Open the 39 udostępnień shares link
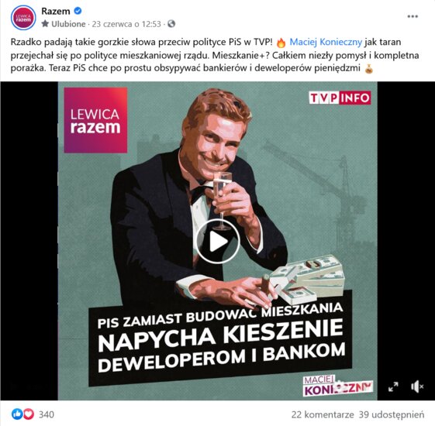435x426 pixels. [392, 414]
